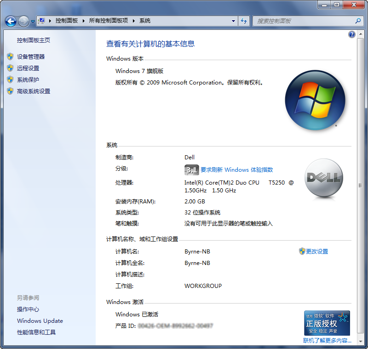Close the System window
368x349 pixels.
(354, 5)
